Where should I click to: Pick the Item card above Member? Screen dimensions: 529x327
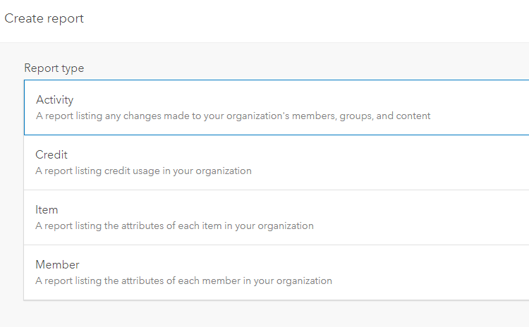coord(423,217)
